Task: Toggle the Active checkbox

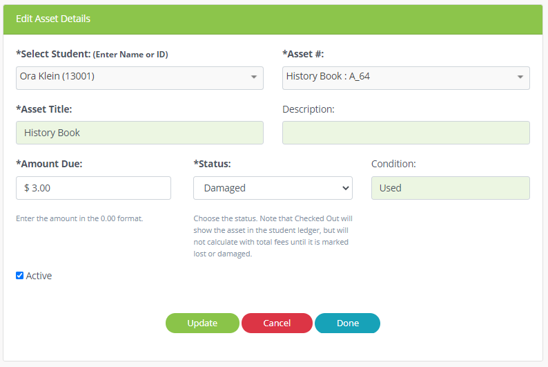Action: [x=20, y=275]
